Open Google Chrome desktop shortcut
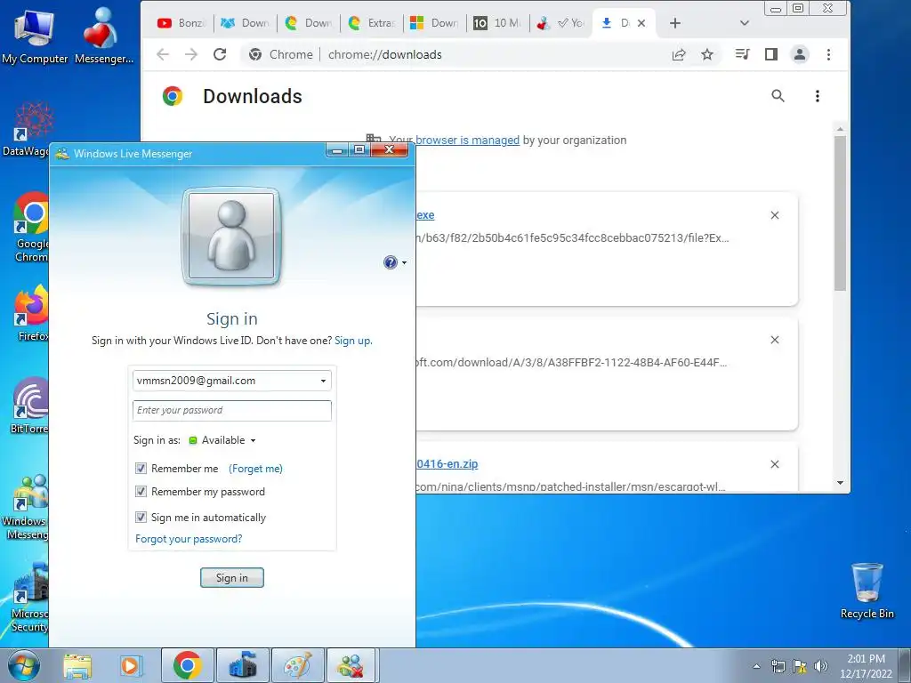Image resolution: width=911 pixels, height=683 pixels. 31,227
